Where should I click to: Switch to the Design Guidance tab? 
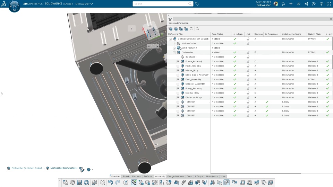coord(176,176)
